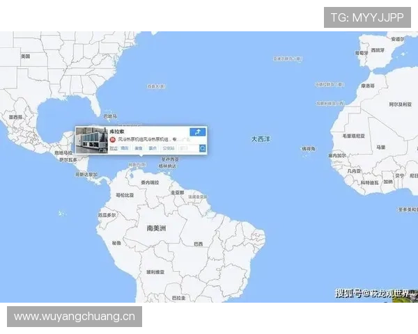
Task: Click 巴拉圭 label on map
Action: [178, 298]
